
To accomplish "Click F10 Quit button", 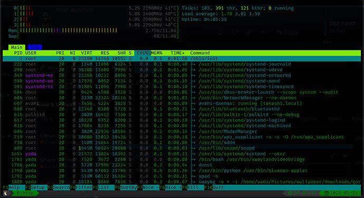I will tap(214, 187).
